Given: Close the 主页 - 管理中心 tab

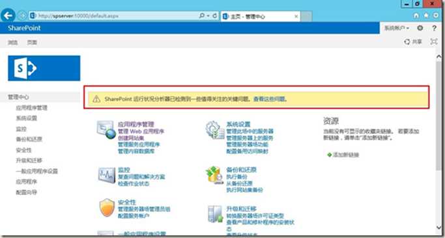Looking at the screenshot, I should (296, 16).
